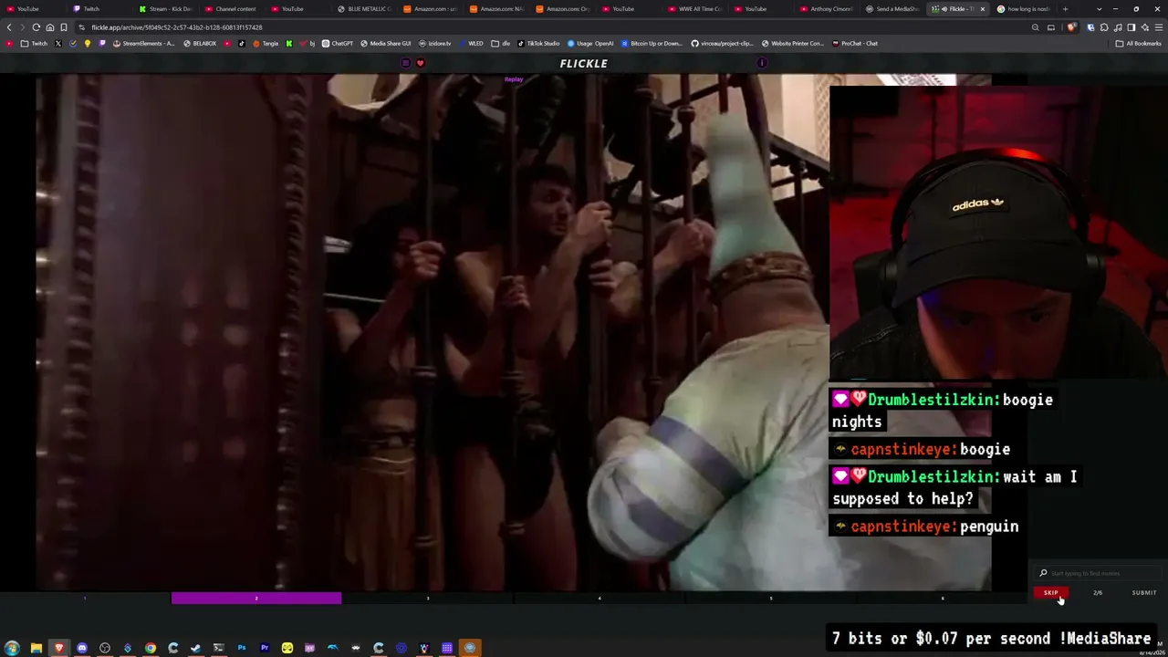Click the SUBMIT button

[x=1144, y=593]
